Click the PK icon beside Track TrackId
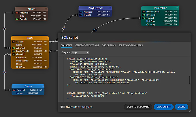Screen dimensions: 196x117 click(14, 42)
